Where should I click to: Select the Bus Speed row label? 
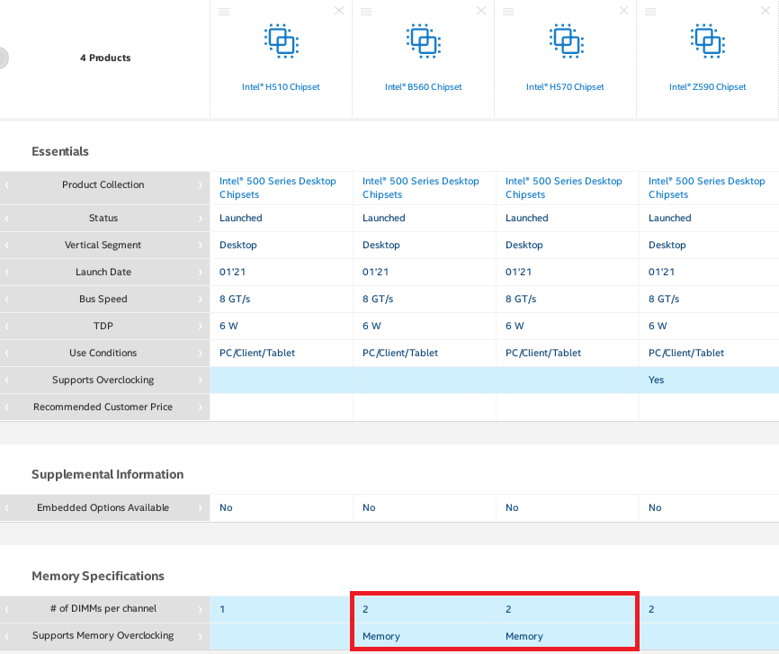[103, 299]
